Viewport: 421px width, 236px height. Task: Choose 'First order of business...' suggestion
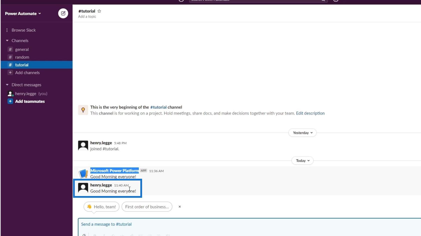coord(147,207)
